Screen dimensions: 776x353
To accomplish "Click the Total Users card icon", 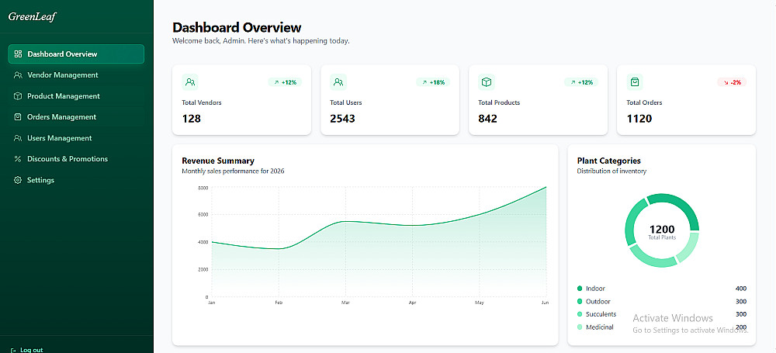I will [338, 82].
